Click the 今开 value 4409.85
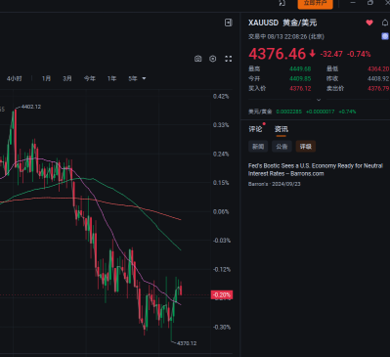This screenshot has width=390, height=357. 300,78
